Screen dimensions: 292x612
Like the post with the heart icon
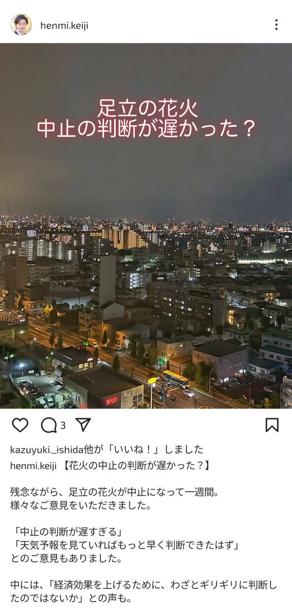coord(20,425)
